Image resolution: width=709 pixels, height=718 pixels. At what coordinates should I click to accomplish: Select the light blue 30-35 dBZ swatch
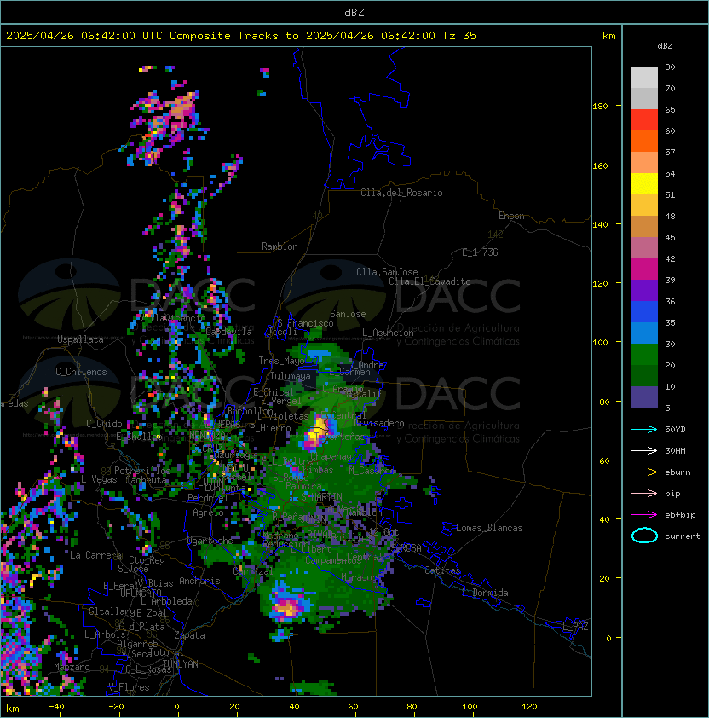tap(644, 333)
